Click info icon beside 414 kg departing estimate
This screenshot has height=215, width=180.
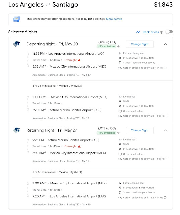(165, 68)
